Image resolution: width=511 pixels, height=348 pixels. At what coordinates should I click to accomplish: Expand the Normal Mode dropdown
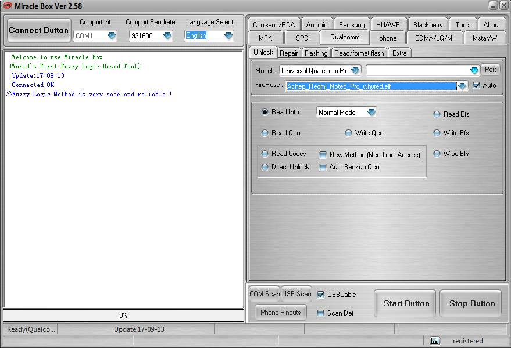[371, 112]
